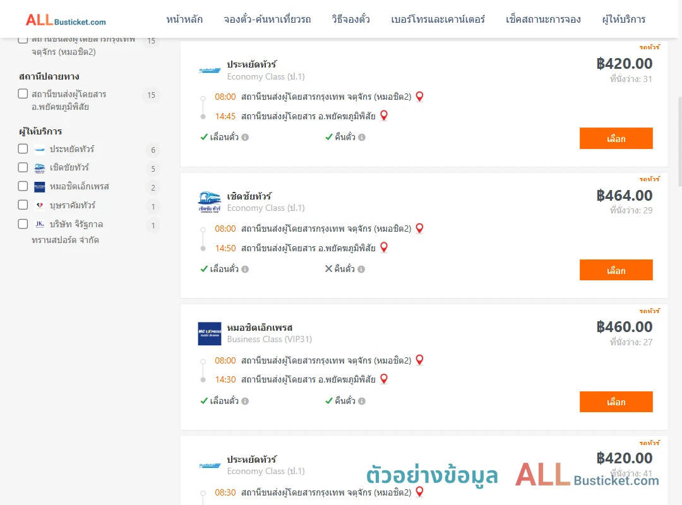The image size is (682, 505).
Task: Filter by ประหยัดทัวร์ operator checkbox
Action: (23, 149)
